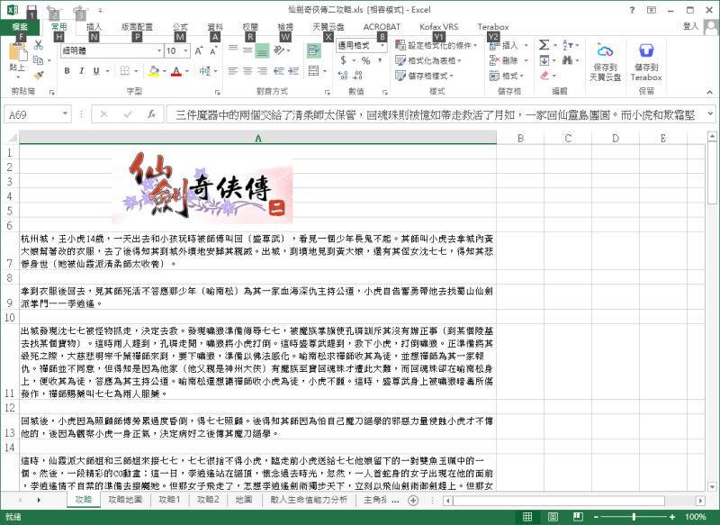
Task: Expand the Name Box dropdown arrow
Action: click(x=65, y=113)
